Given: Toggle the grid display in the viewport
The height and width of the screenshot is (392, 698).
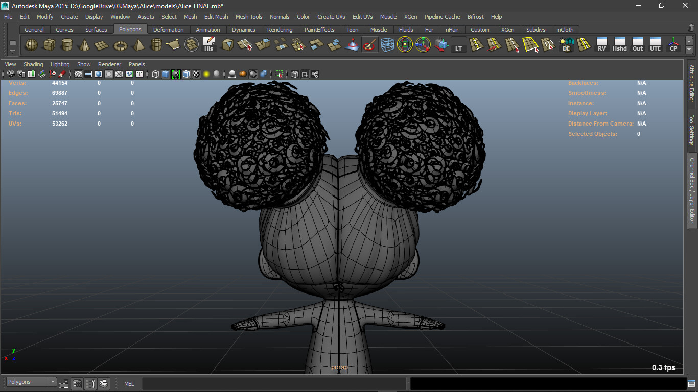Looking at the screenshot, I should click(78, 74).
